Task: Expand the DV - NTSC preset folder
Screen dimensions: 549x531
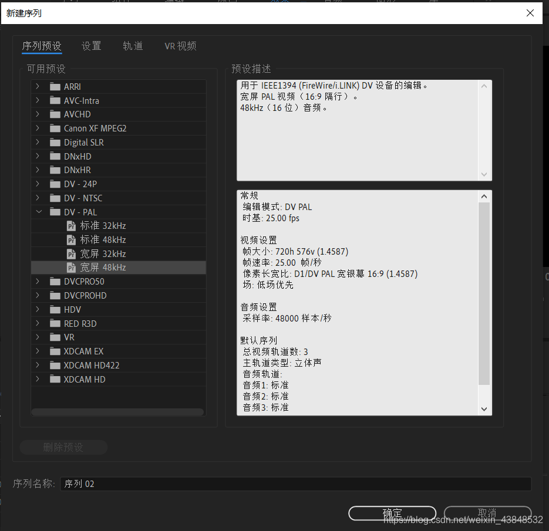Action: [38, 198]
